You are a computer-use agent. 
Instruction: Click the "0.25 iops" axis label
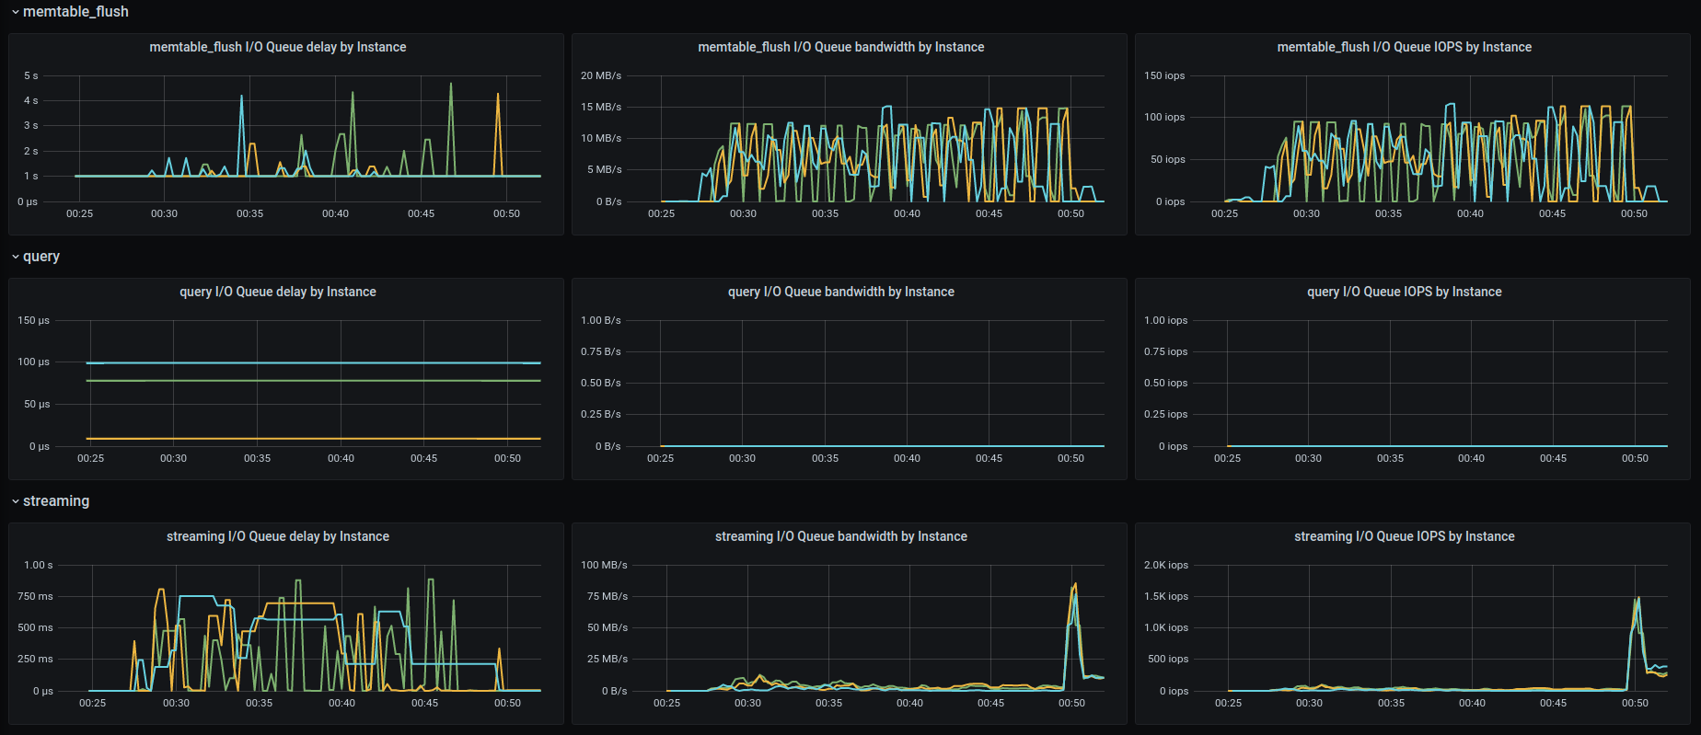pyautogui.click(x=1166, y=414)
